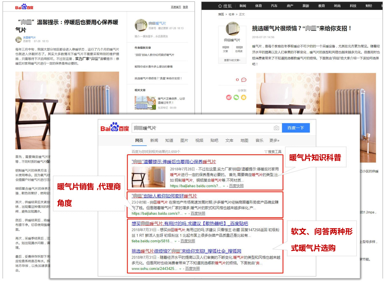The height and width of the screenshot is (282, 385).
Task: Click 查看TA的文章 under author profile
Action: [232, 60]
